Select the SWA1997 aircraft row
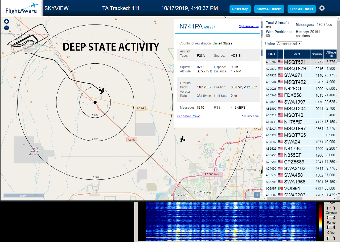 click(301, 102)
